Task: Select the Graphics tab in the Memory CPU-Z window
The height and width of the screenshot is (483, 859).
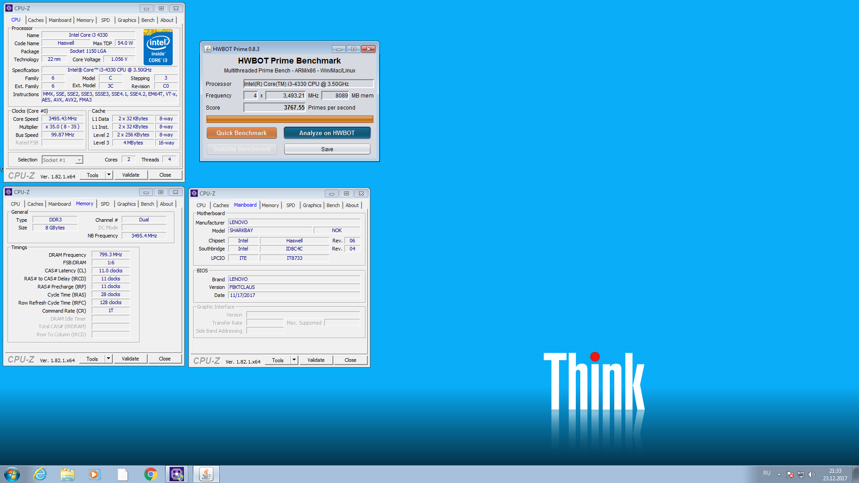Action: tap(126, 204)
